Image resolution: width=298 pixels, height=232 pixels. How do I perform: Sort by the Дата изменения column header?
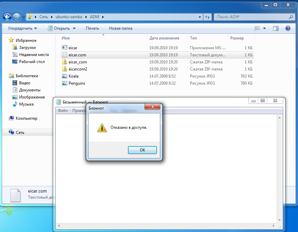tap(164, 38)
